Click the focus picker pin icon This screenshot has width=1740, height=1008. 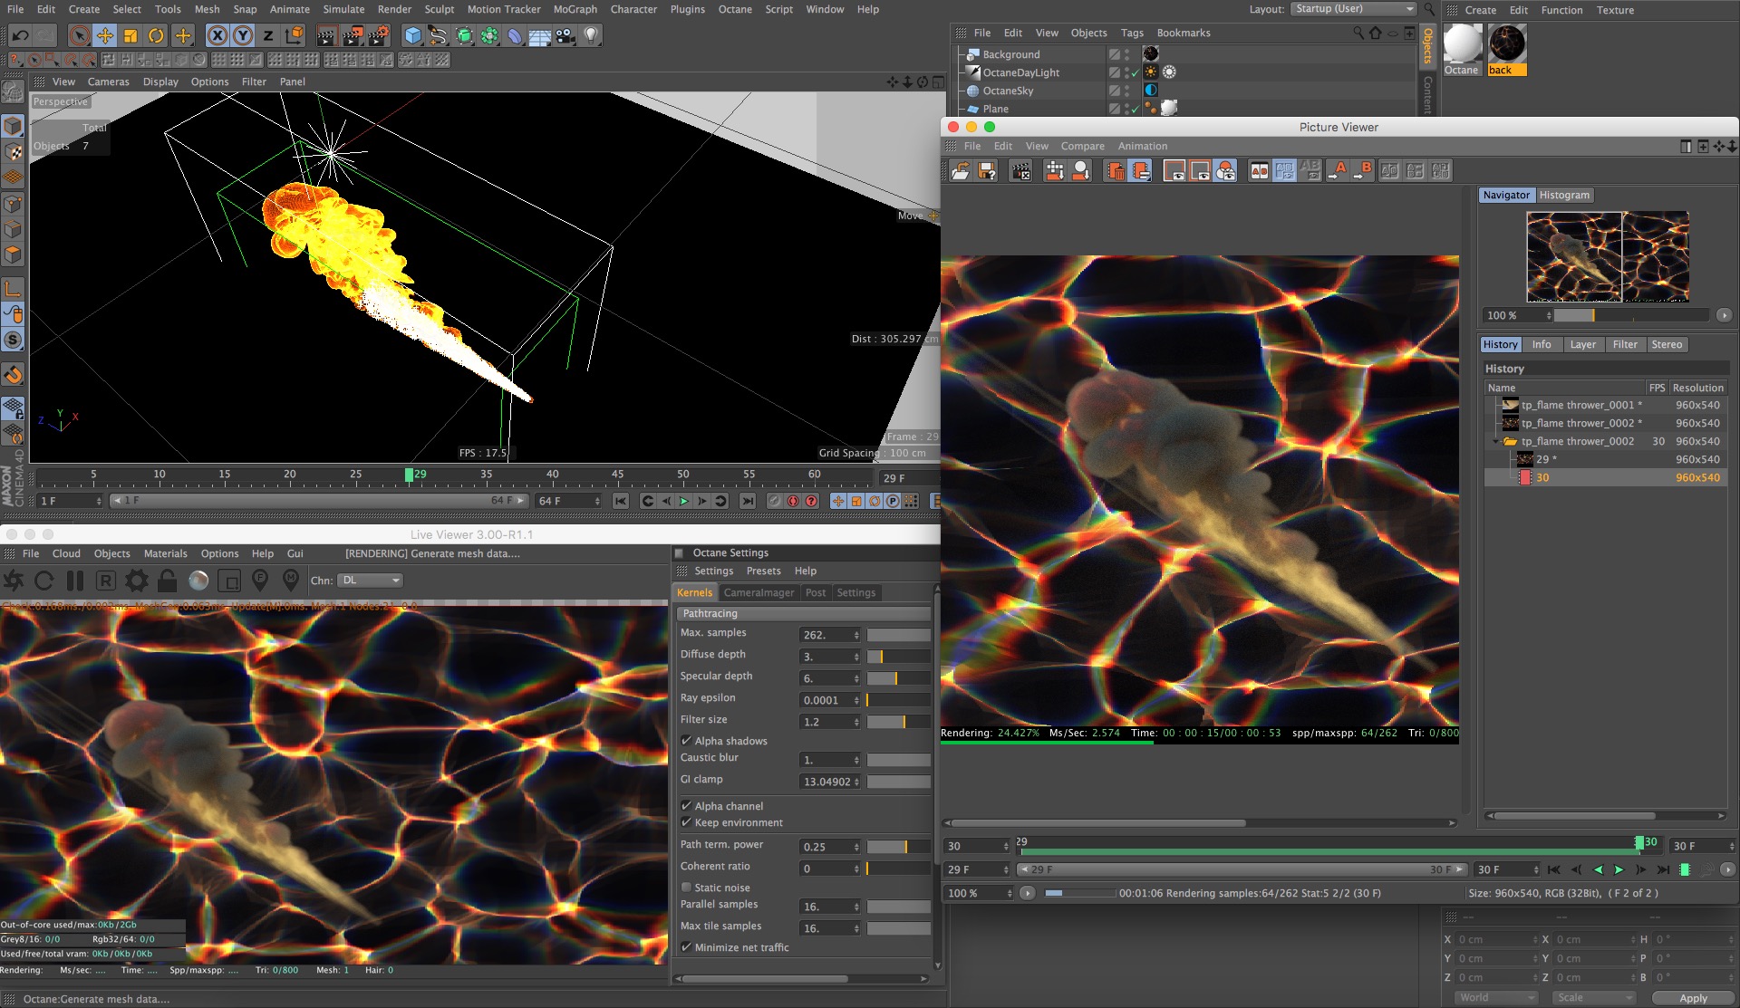pyautogui.click(x=260, y=580)
